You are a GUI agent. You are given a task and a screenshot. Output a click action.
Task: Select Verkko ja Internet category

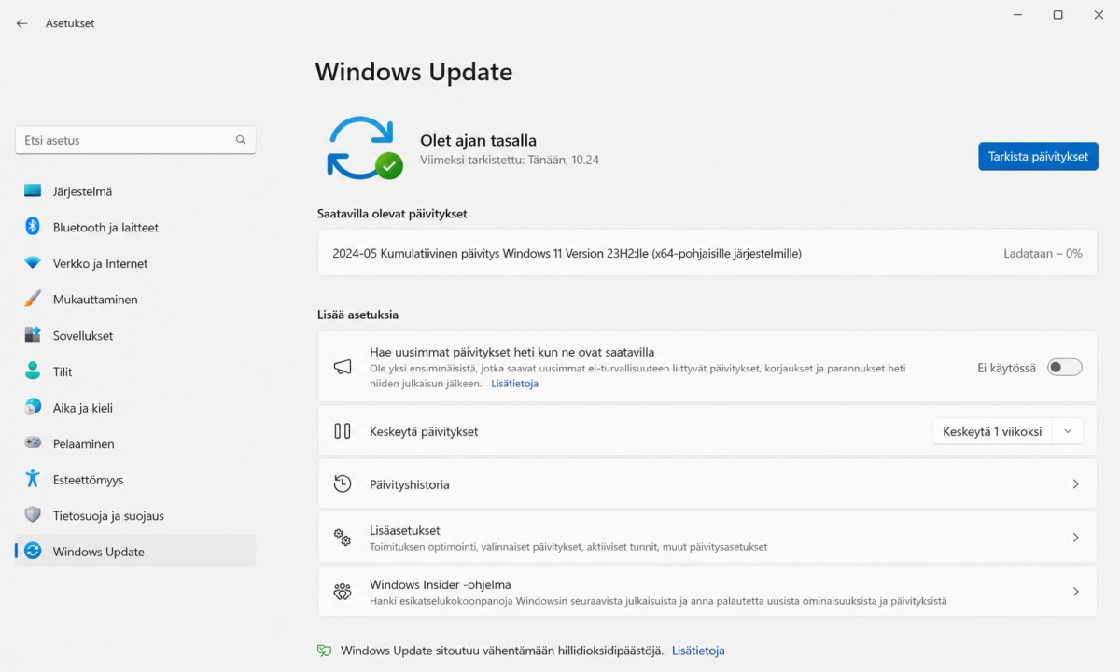click(x=135, y=263)
